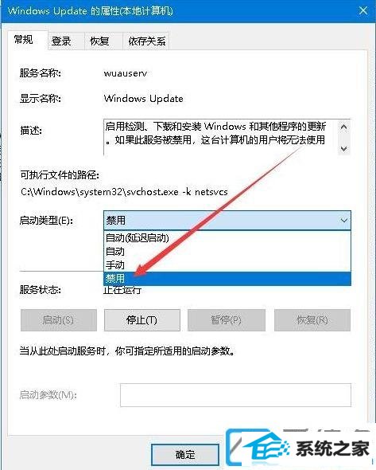376x470 pixels.
Task: Click the description box down arrow
Action: pyautogui.click(x=344, y=148)
